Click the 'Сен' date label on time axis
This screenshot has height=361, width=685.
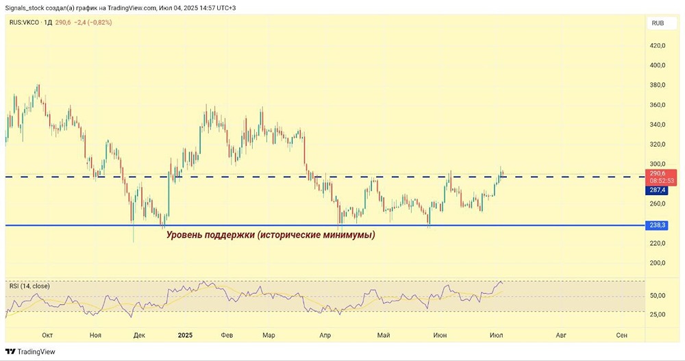click(622, 335)
